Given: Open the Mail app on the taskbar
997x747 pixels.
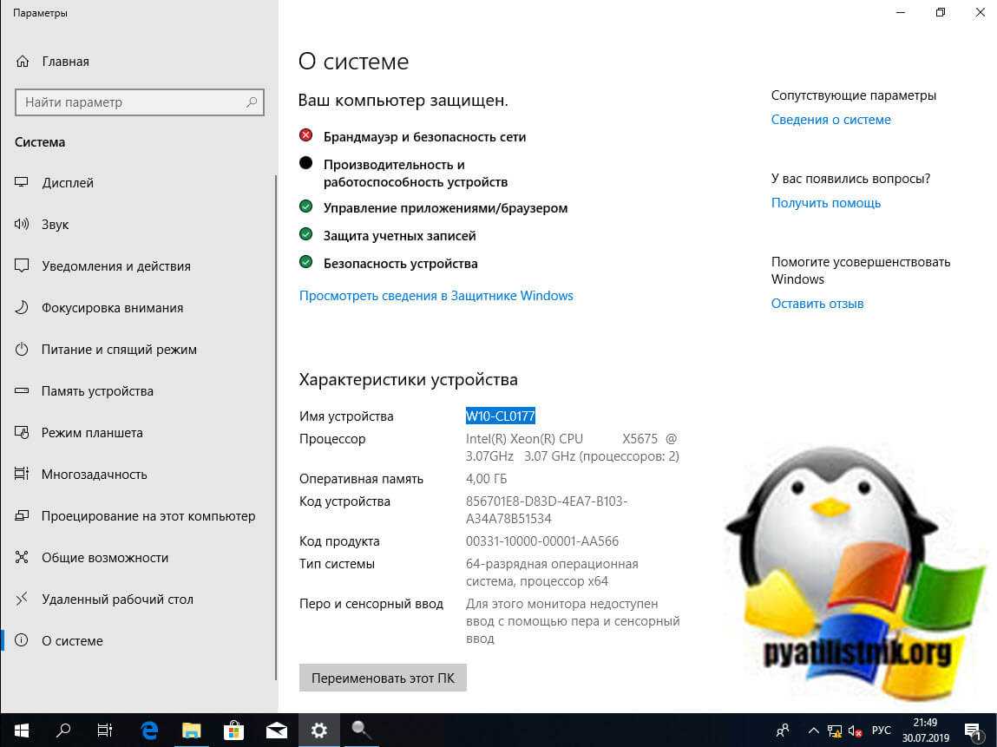Looking at the screenshot, I should (x=276, y=730).
